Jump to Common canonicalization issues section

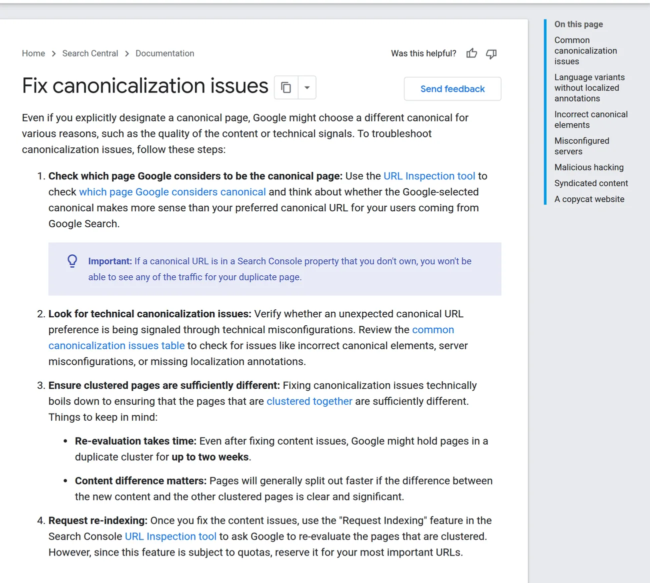coord(585,51)
